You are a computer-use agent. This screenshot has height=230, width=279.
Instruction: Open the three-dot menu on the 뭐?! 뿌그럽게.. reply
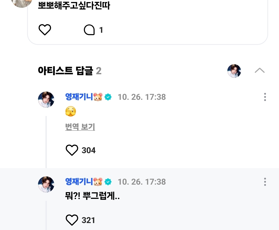pyautogui.click(x=265, y=182)
